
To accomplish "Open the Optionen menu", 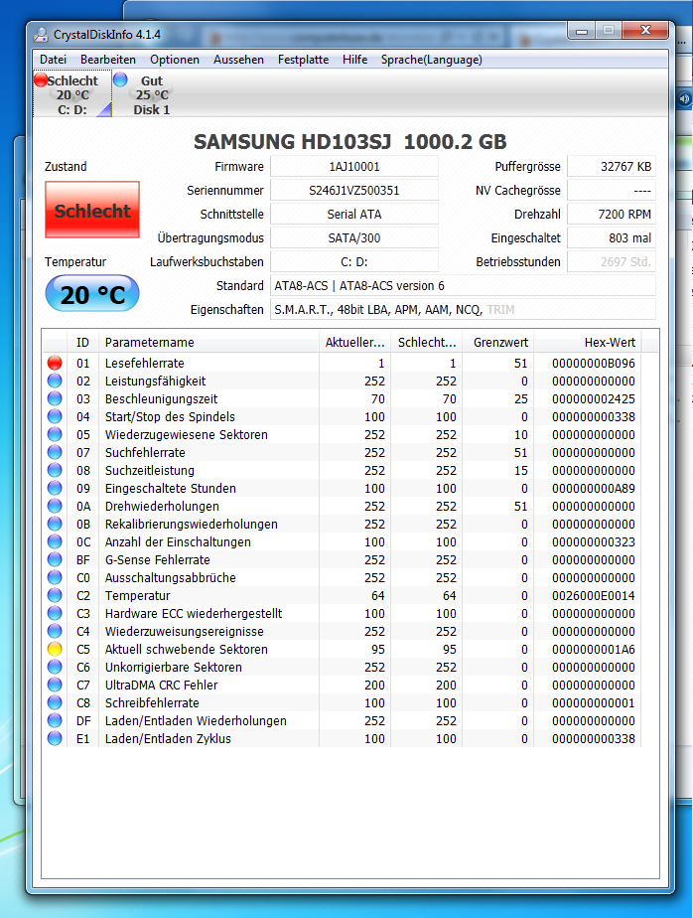I will coord(175,60).
